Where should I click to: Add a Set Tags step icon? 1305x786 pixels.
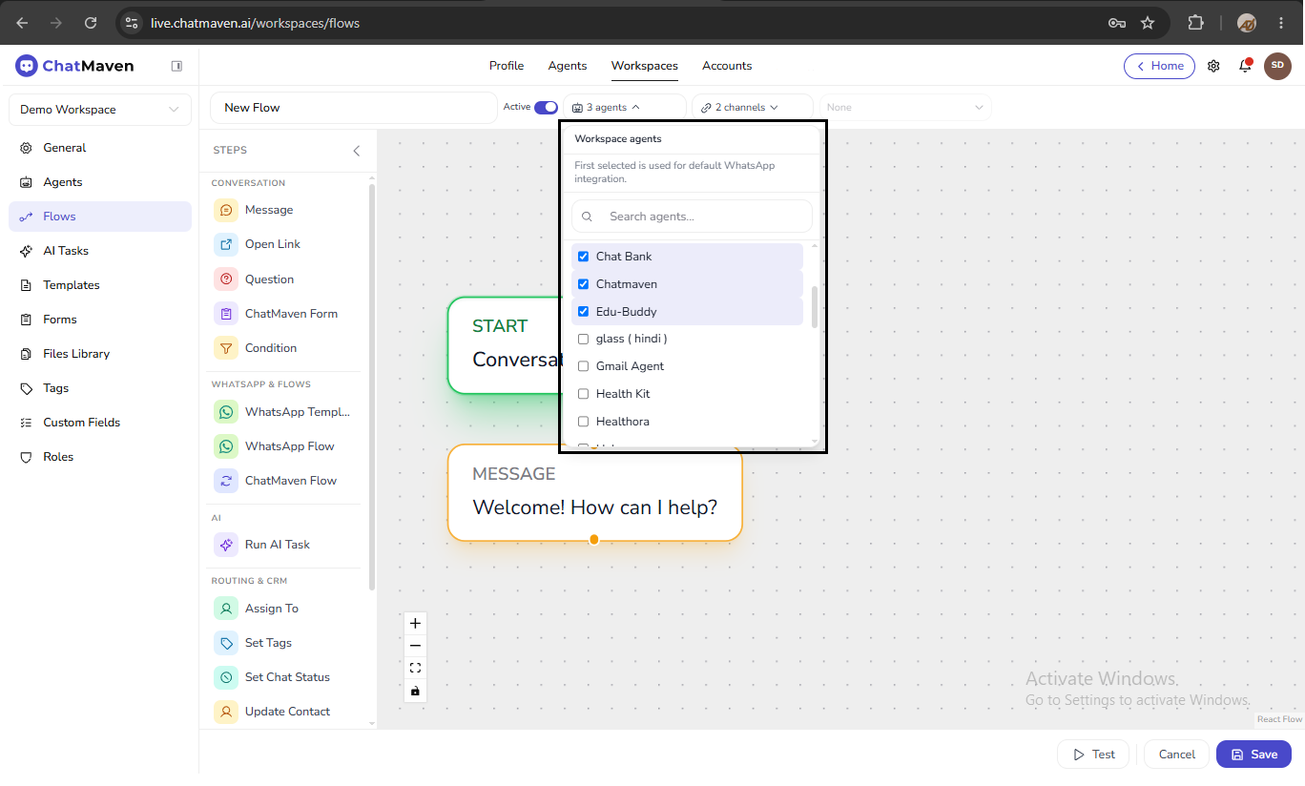tap(226, 643)
